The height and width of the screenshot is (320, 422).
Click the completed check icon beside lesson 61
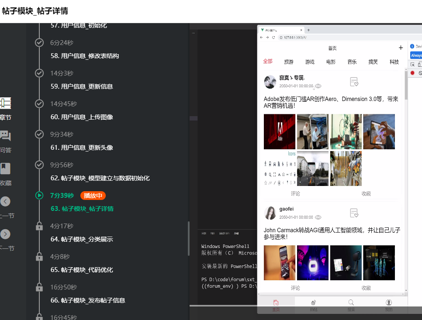coord(39,134)
